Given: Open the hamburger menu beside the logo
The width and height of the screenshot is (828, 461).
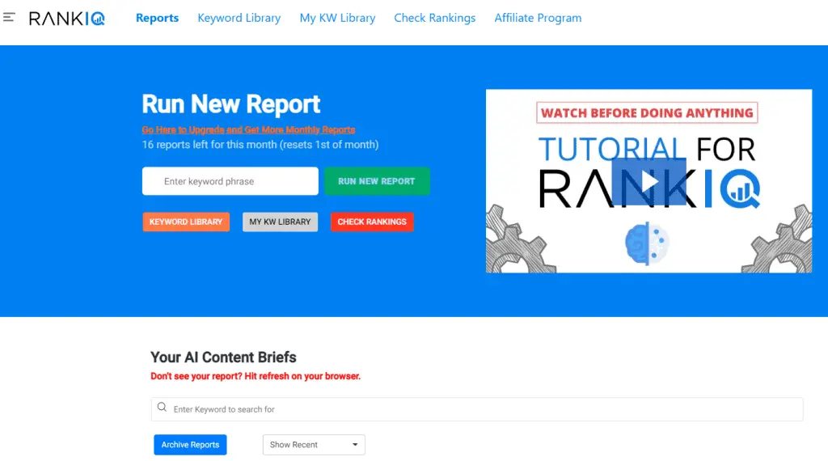Looking at the screenshot, I should pos(9,18).
